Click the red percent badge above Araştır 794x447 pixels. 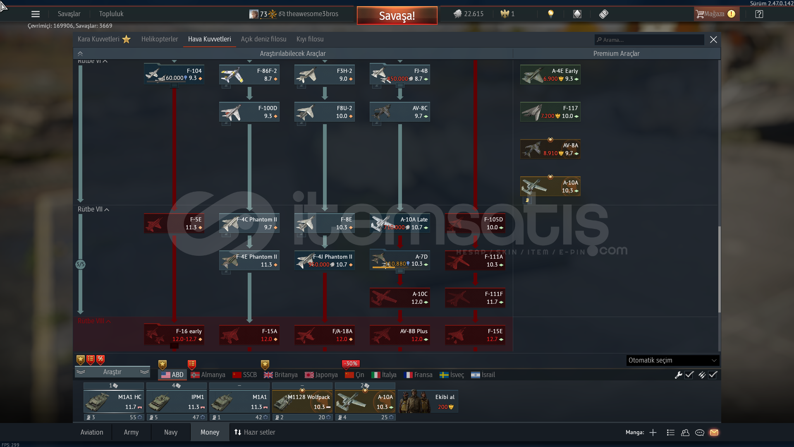(100, 360)
